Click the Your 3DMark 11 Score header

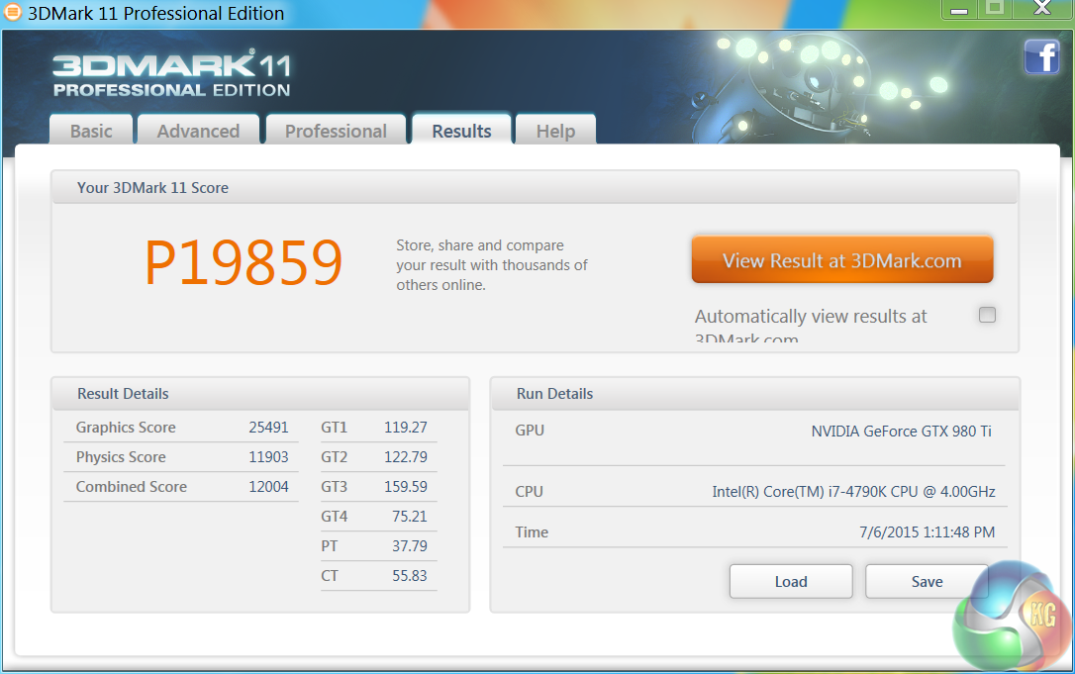point(535,187)
